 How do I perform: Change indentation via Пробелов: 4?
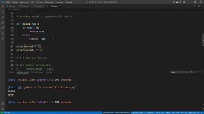point(150,113)
